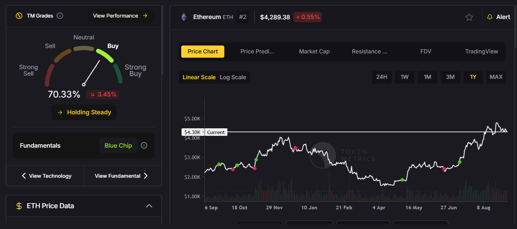Switch to the Price Prediction tab

point(257,52)
